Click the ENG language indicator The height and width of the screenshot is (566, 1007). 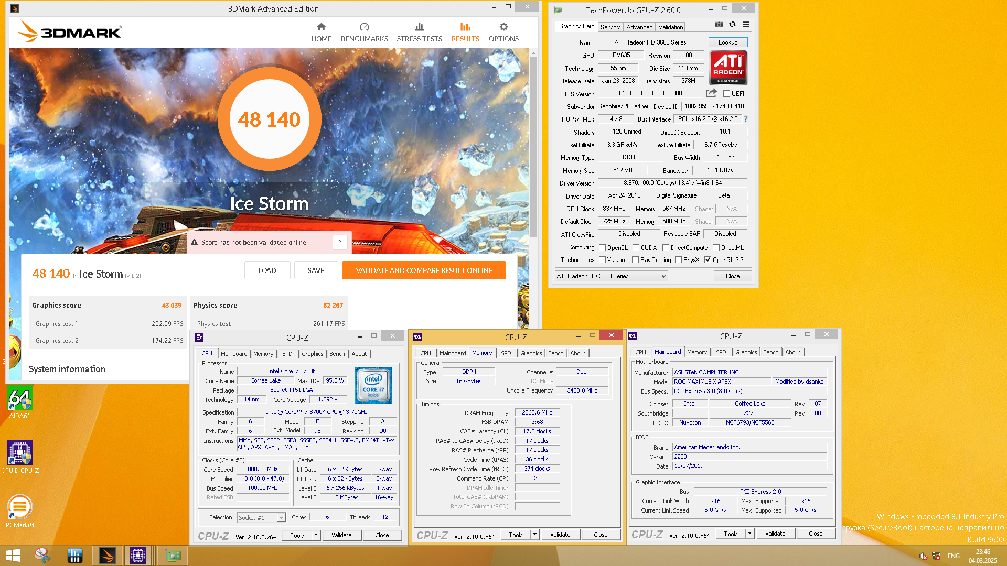(x=954, y=556)
